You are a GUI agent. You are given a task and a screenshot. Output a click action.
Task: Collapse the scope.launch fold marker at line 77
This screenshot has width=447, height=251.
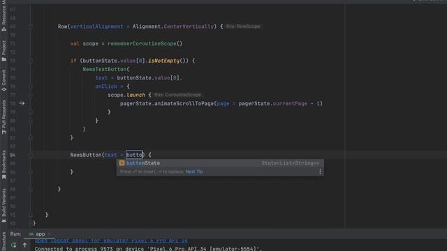tap(31, 95)
